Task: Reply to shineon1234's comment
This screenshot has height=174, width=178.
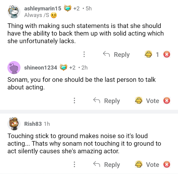Action: point(107,101)
